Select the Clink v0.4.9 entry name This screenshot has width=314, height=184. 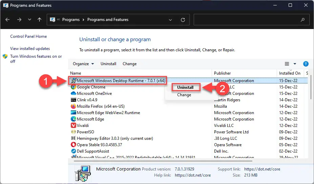click(87, 100)
